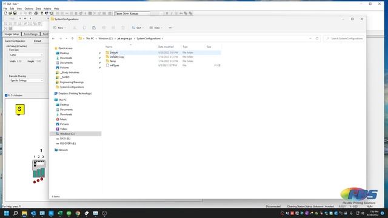Select the Default folder

[x=163, y=53]
